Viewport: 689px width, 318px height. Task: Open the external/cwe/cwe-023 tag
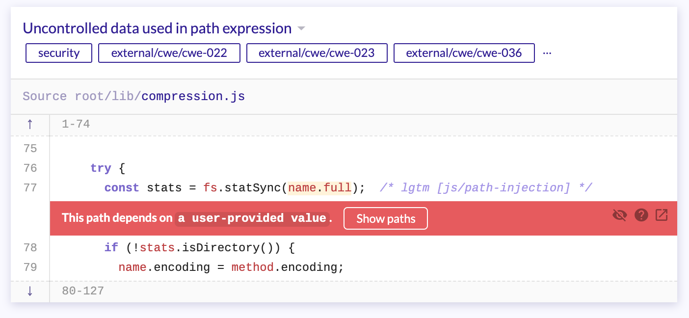[x=317, y=53]
